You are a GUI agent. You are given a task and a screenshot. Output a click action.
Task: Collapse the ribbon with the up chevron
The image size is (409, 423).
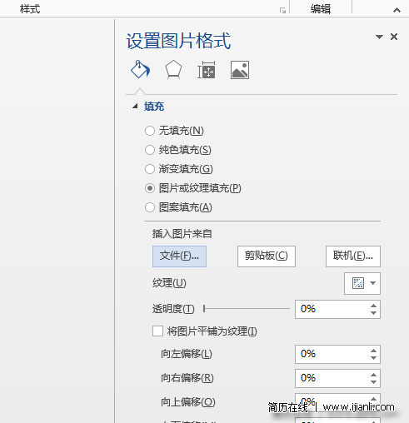(397, 10)
